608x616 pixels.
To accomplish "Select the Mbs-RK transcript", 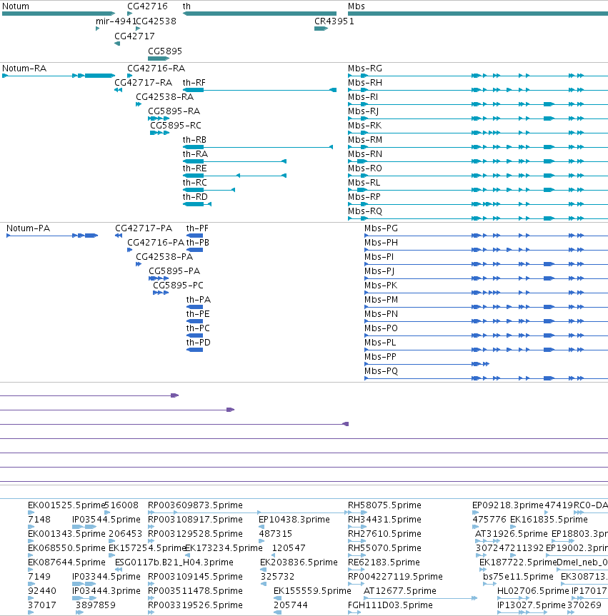I will coord(478,133).
